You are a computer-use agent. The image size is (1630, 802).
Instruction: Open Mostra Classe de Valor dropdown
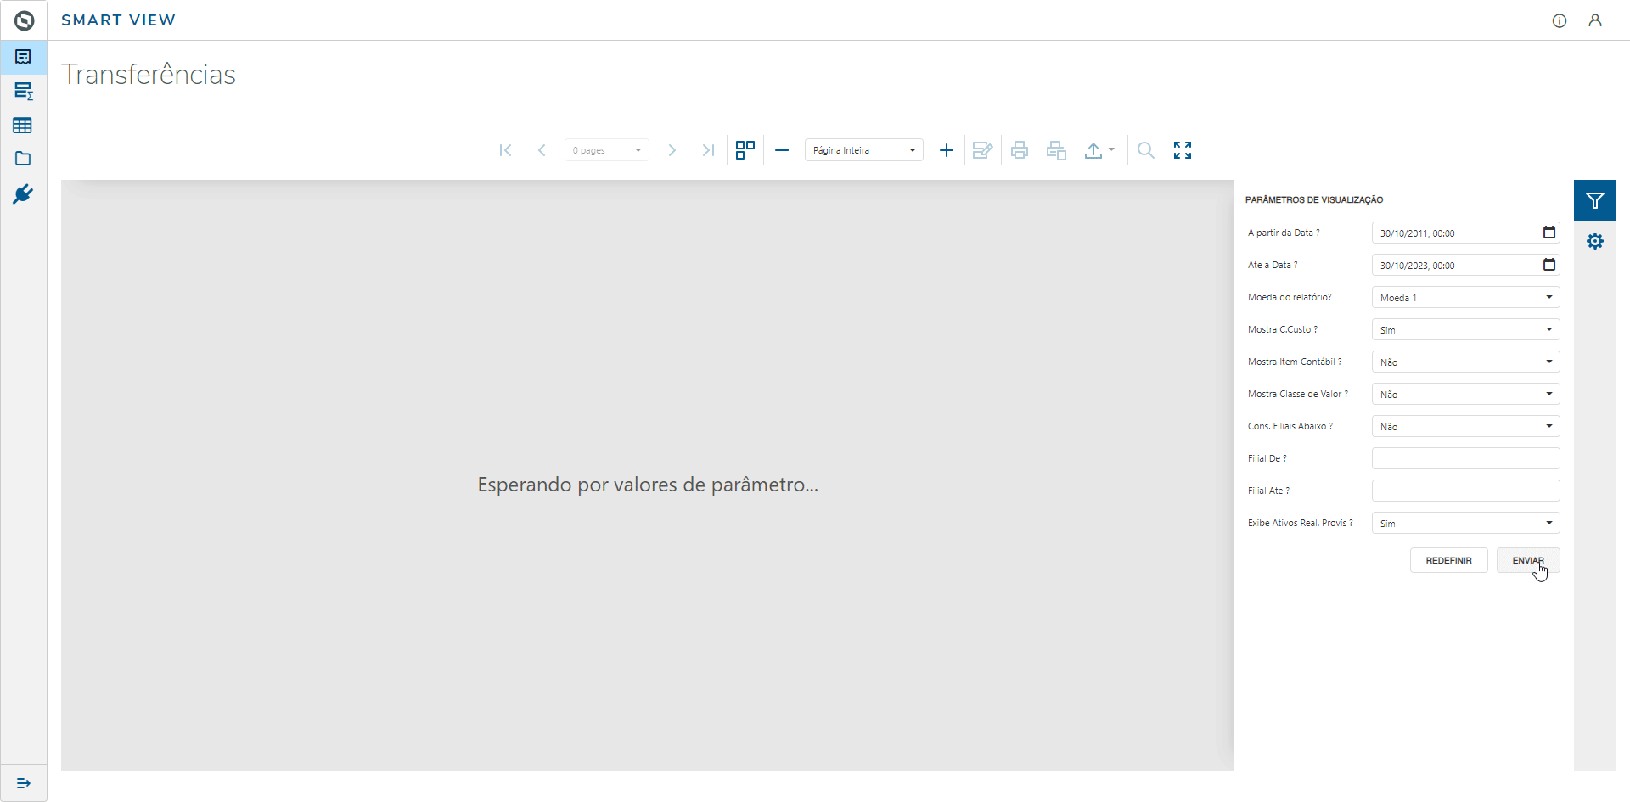[x=1466, y=394]
